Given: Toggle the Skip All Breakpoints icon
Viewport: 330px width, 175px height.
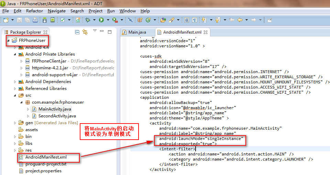Looking at the screenshot, I should [x=130, y=20].
